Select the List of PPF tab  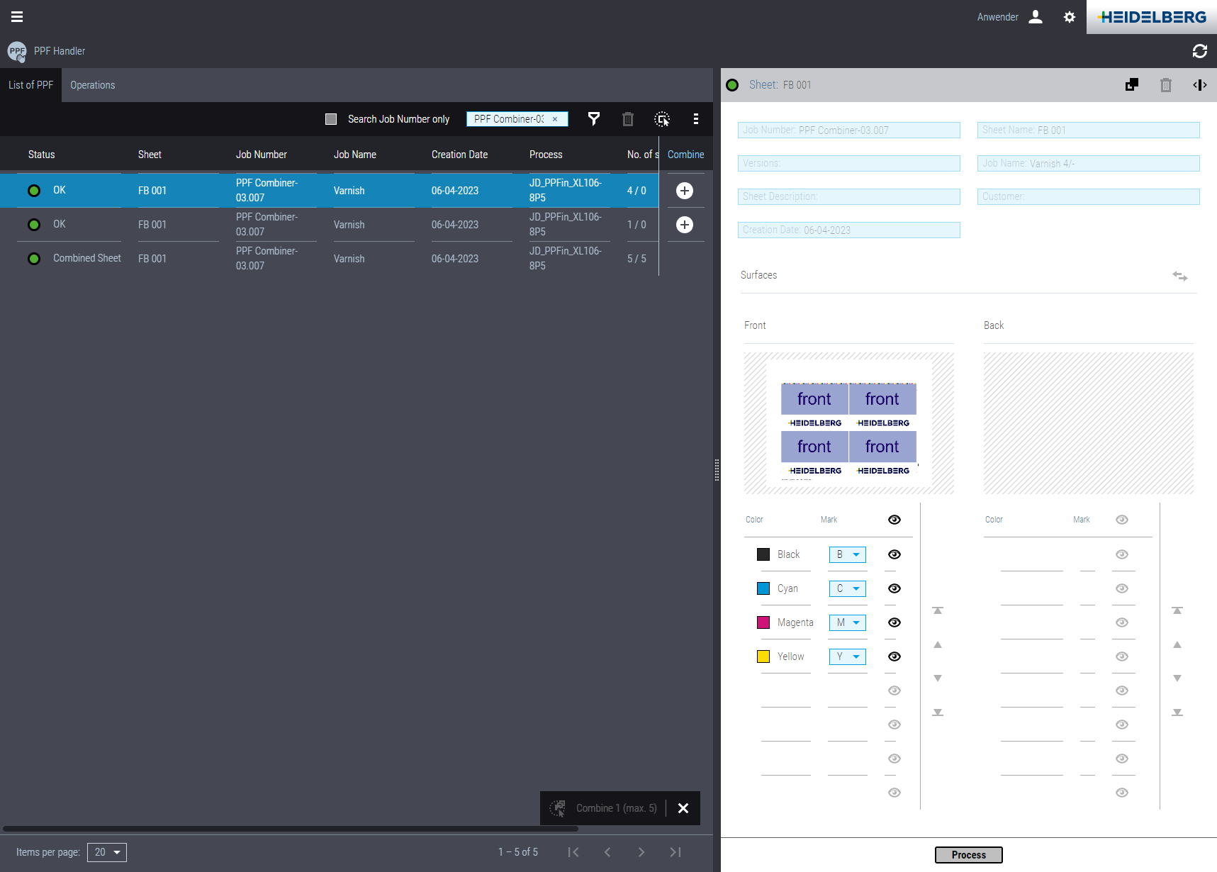click(30, 85)
